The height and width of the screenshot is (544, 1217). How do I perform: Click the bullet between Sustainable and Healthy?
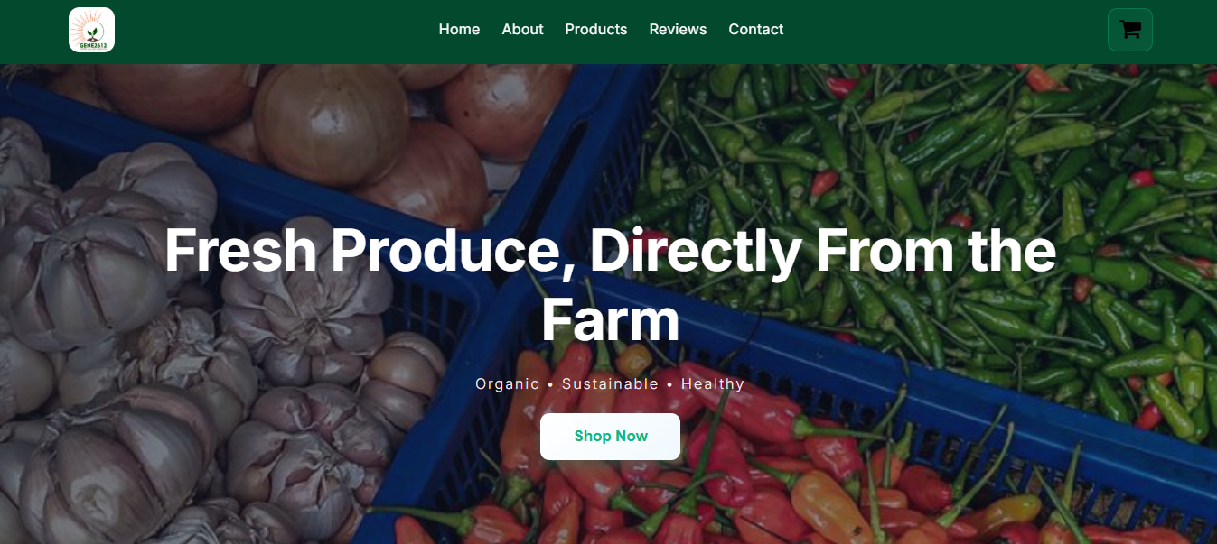coord(669,385)
